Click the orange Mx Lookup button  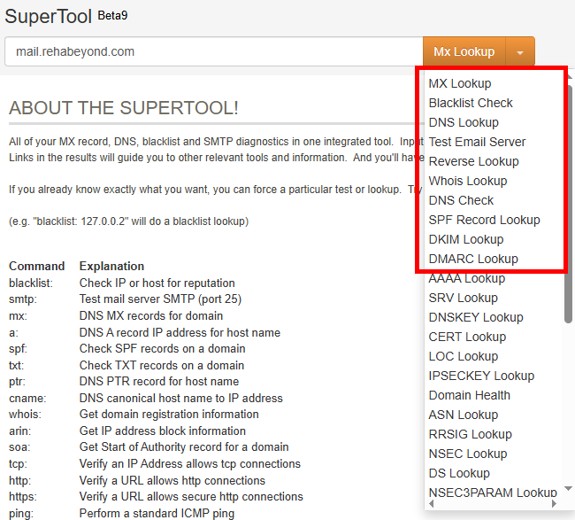(x=464, y=51)
